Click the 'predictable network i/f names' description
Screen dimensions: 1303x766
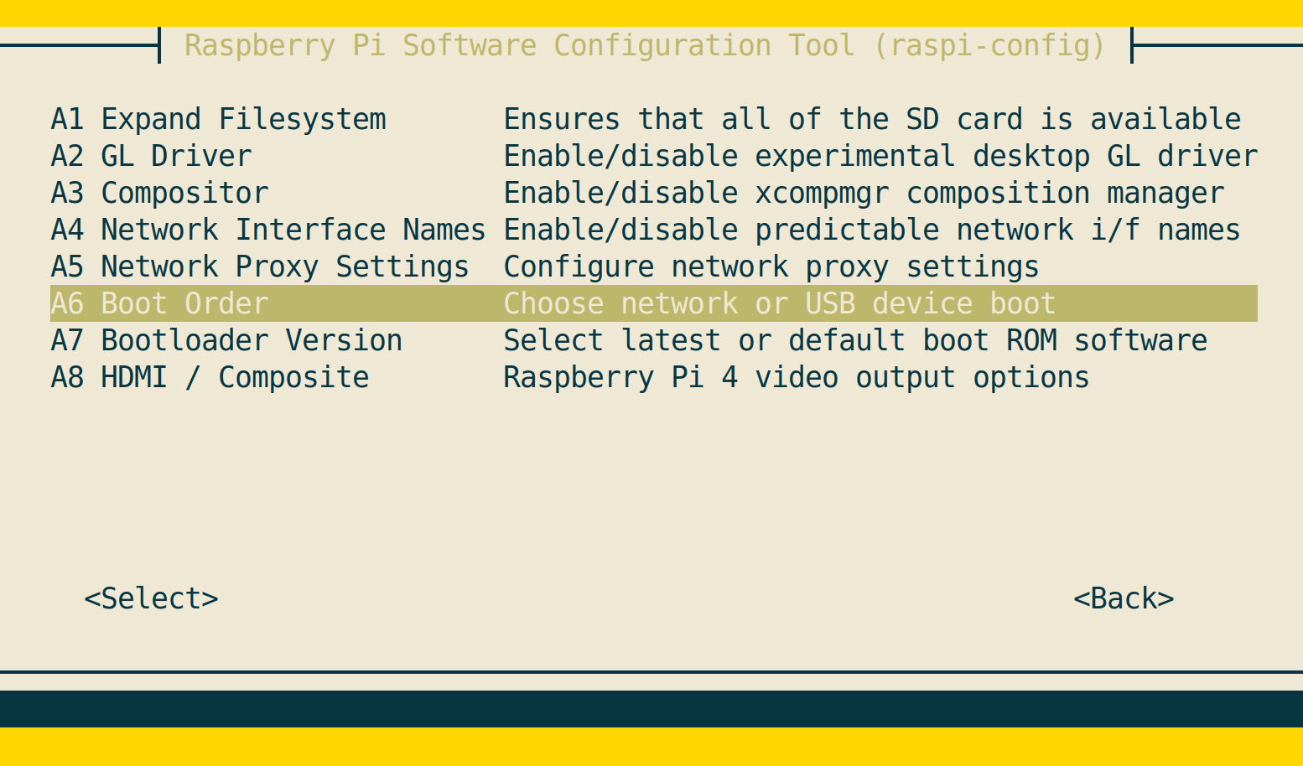click(x=871, y=230)
